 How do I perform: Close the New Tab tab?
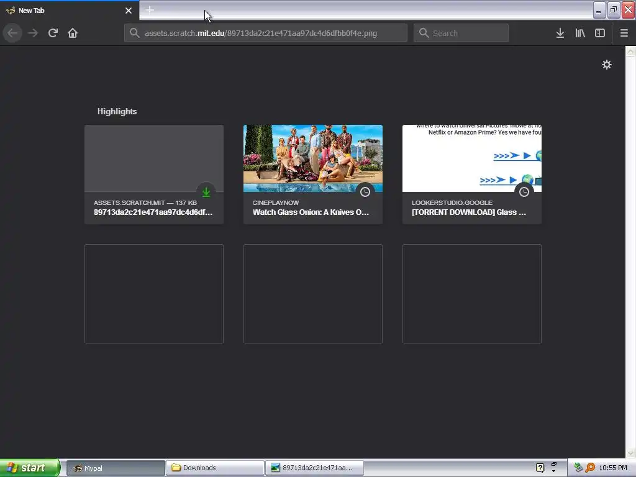point(129,11)
